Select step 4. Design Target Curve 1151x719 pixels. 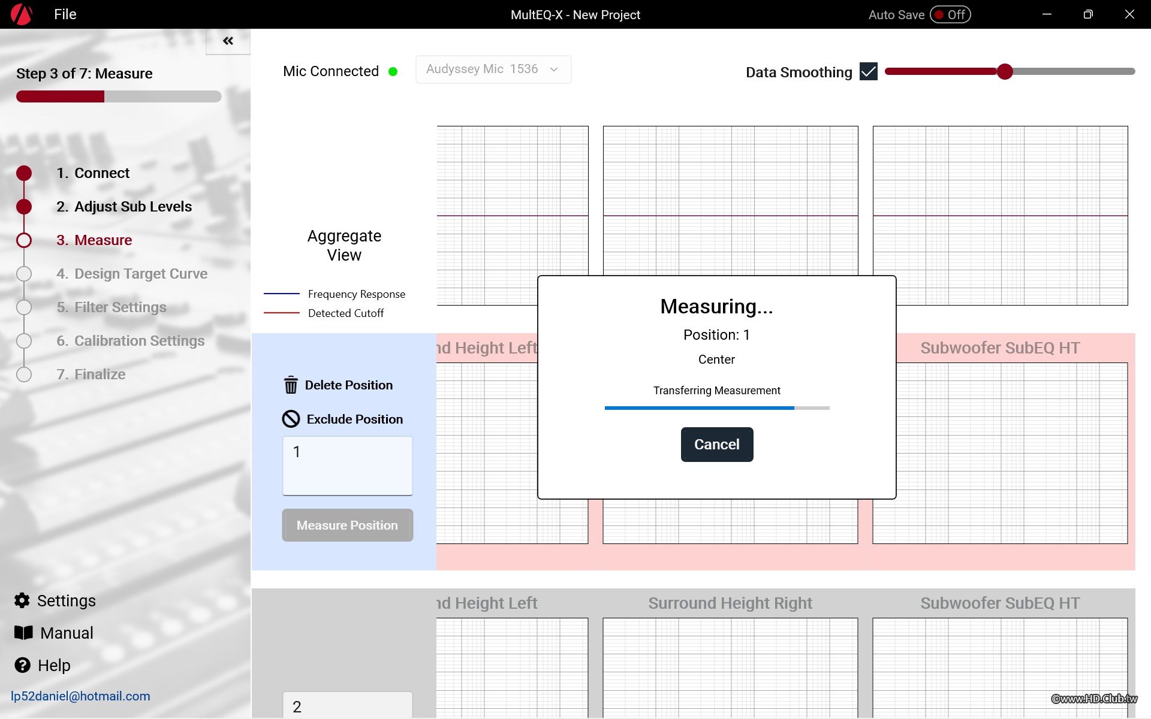132,274
